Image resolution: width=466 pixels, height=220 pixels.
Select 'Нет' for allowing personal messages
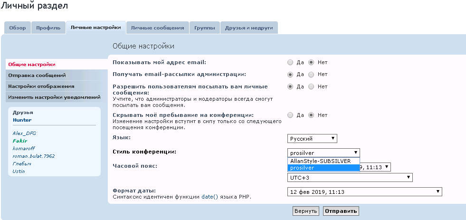[311, 86]
